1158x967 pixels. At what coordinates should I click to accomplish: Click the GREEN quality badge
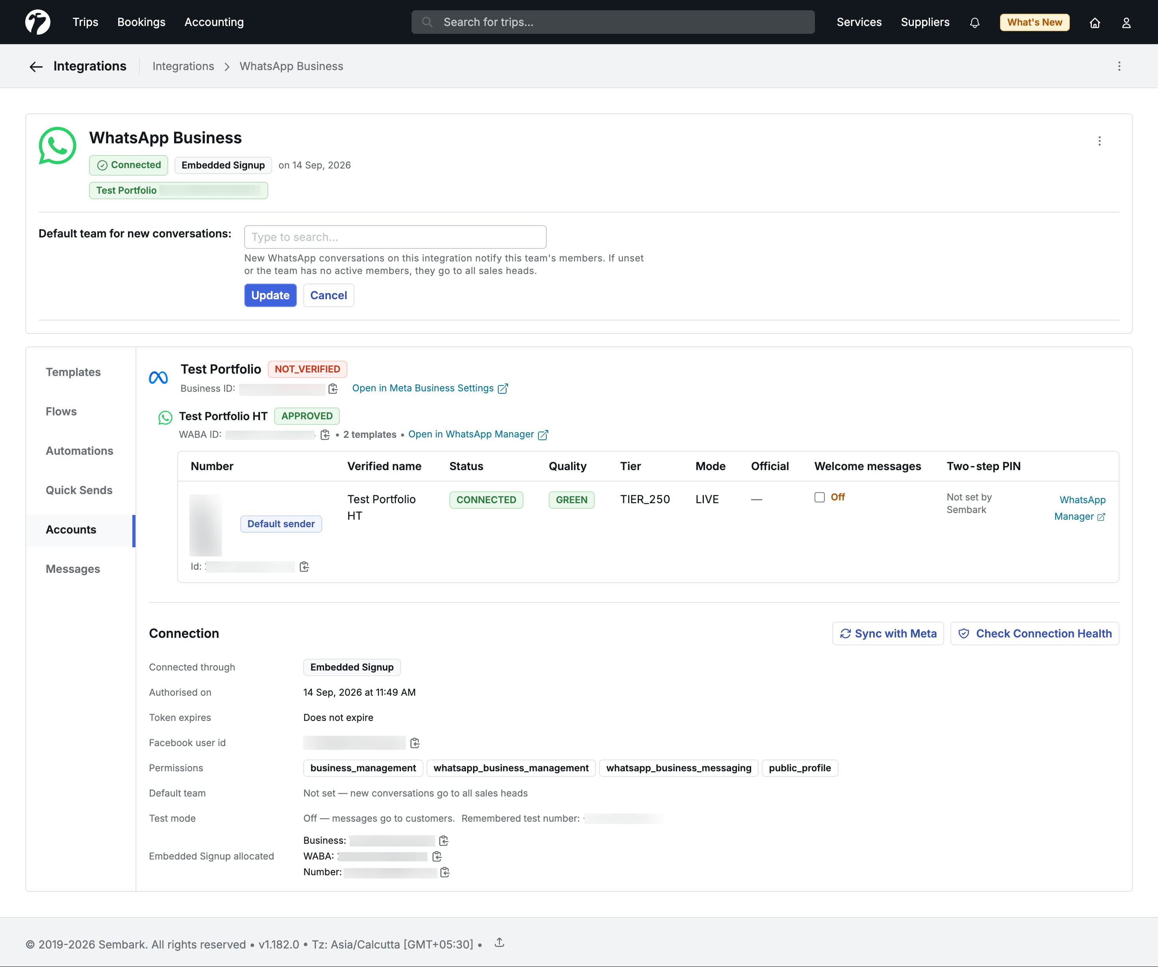pos(571,500)
